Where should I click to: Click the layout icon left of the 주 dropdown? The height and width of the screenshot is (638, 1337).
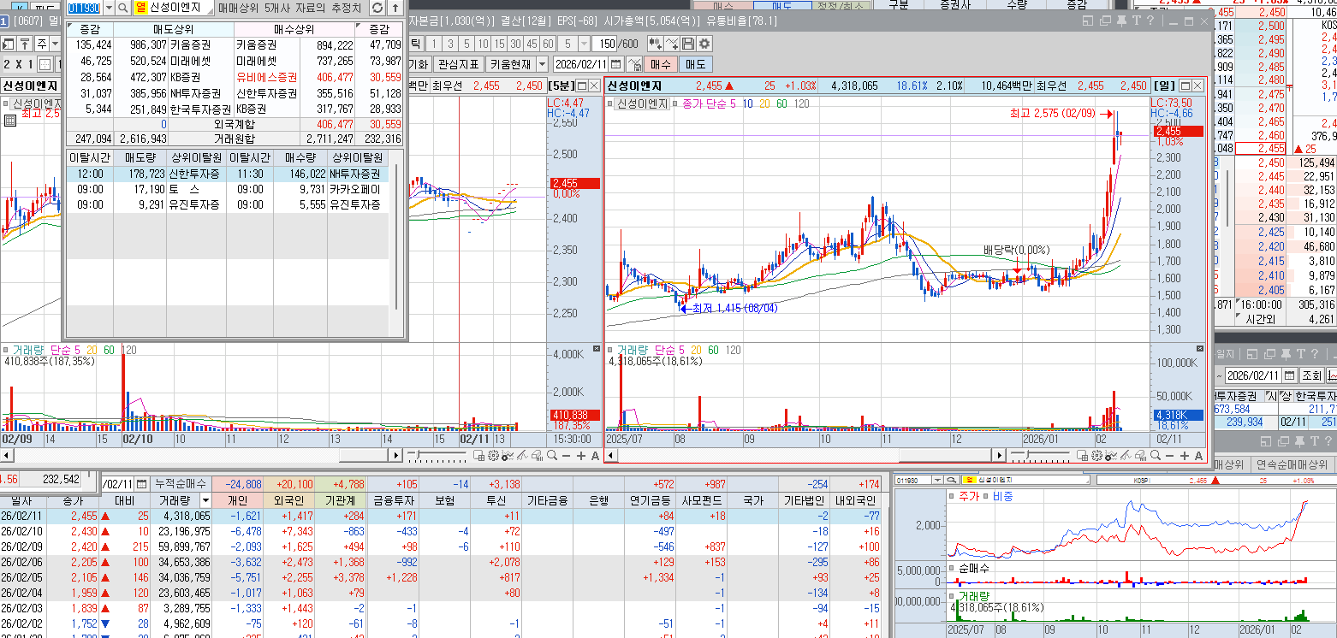tap(9, 44)
